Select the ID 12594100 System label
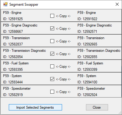 87,82
